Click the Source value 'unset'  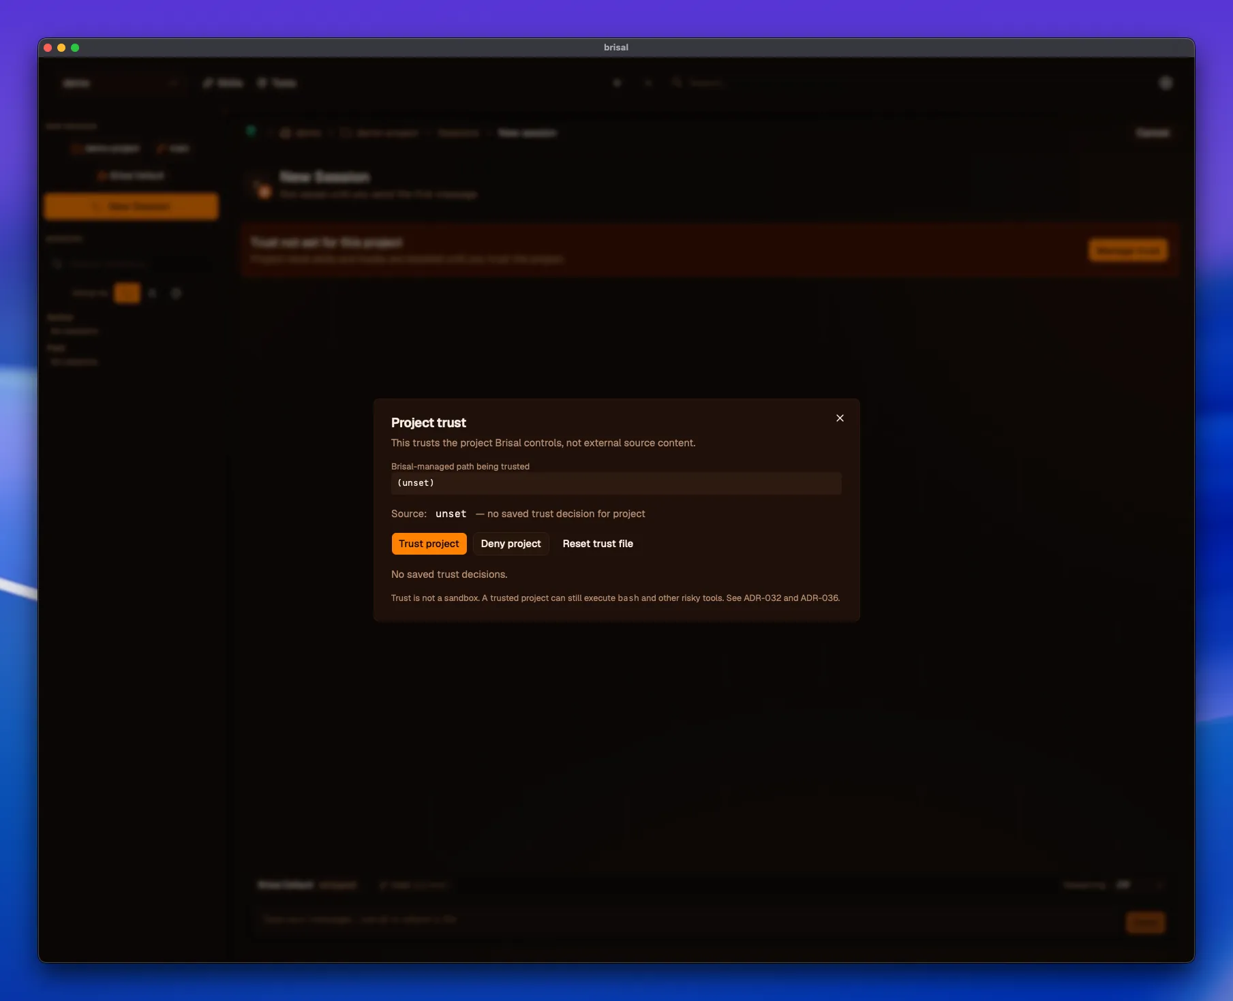(x=451, y=514)
